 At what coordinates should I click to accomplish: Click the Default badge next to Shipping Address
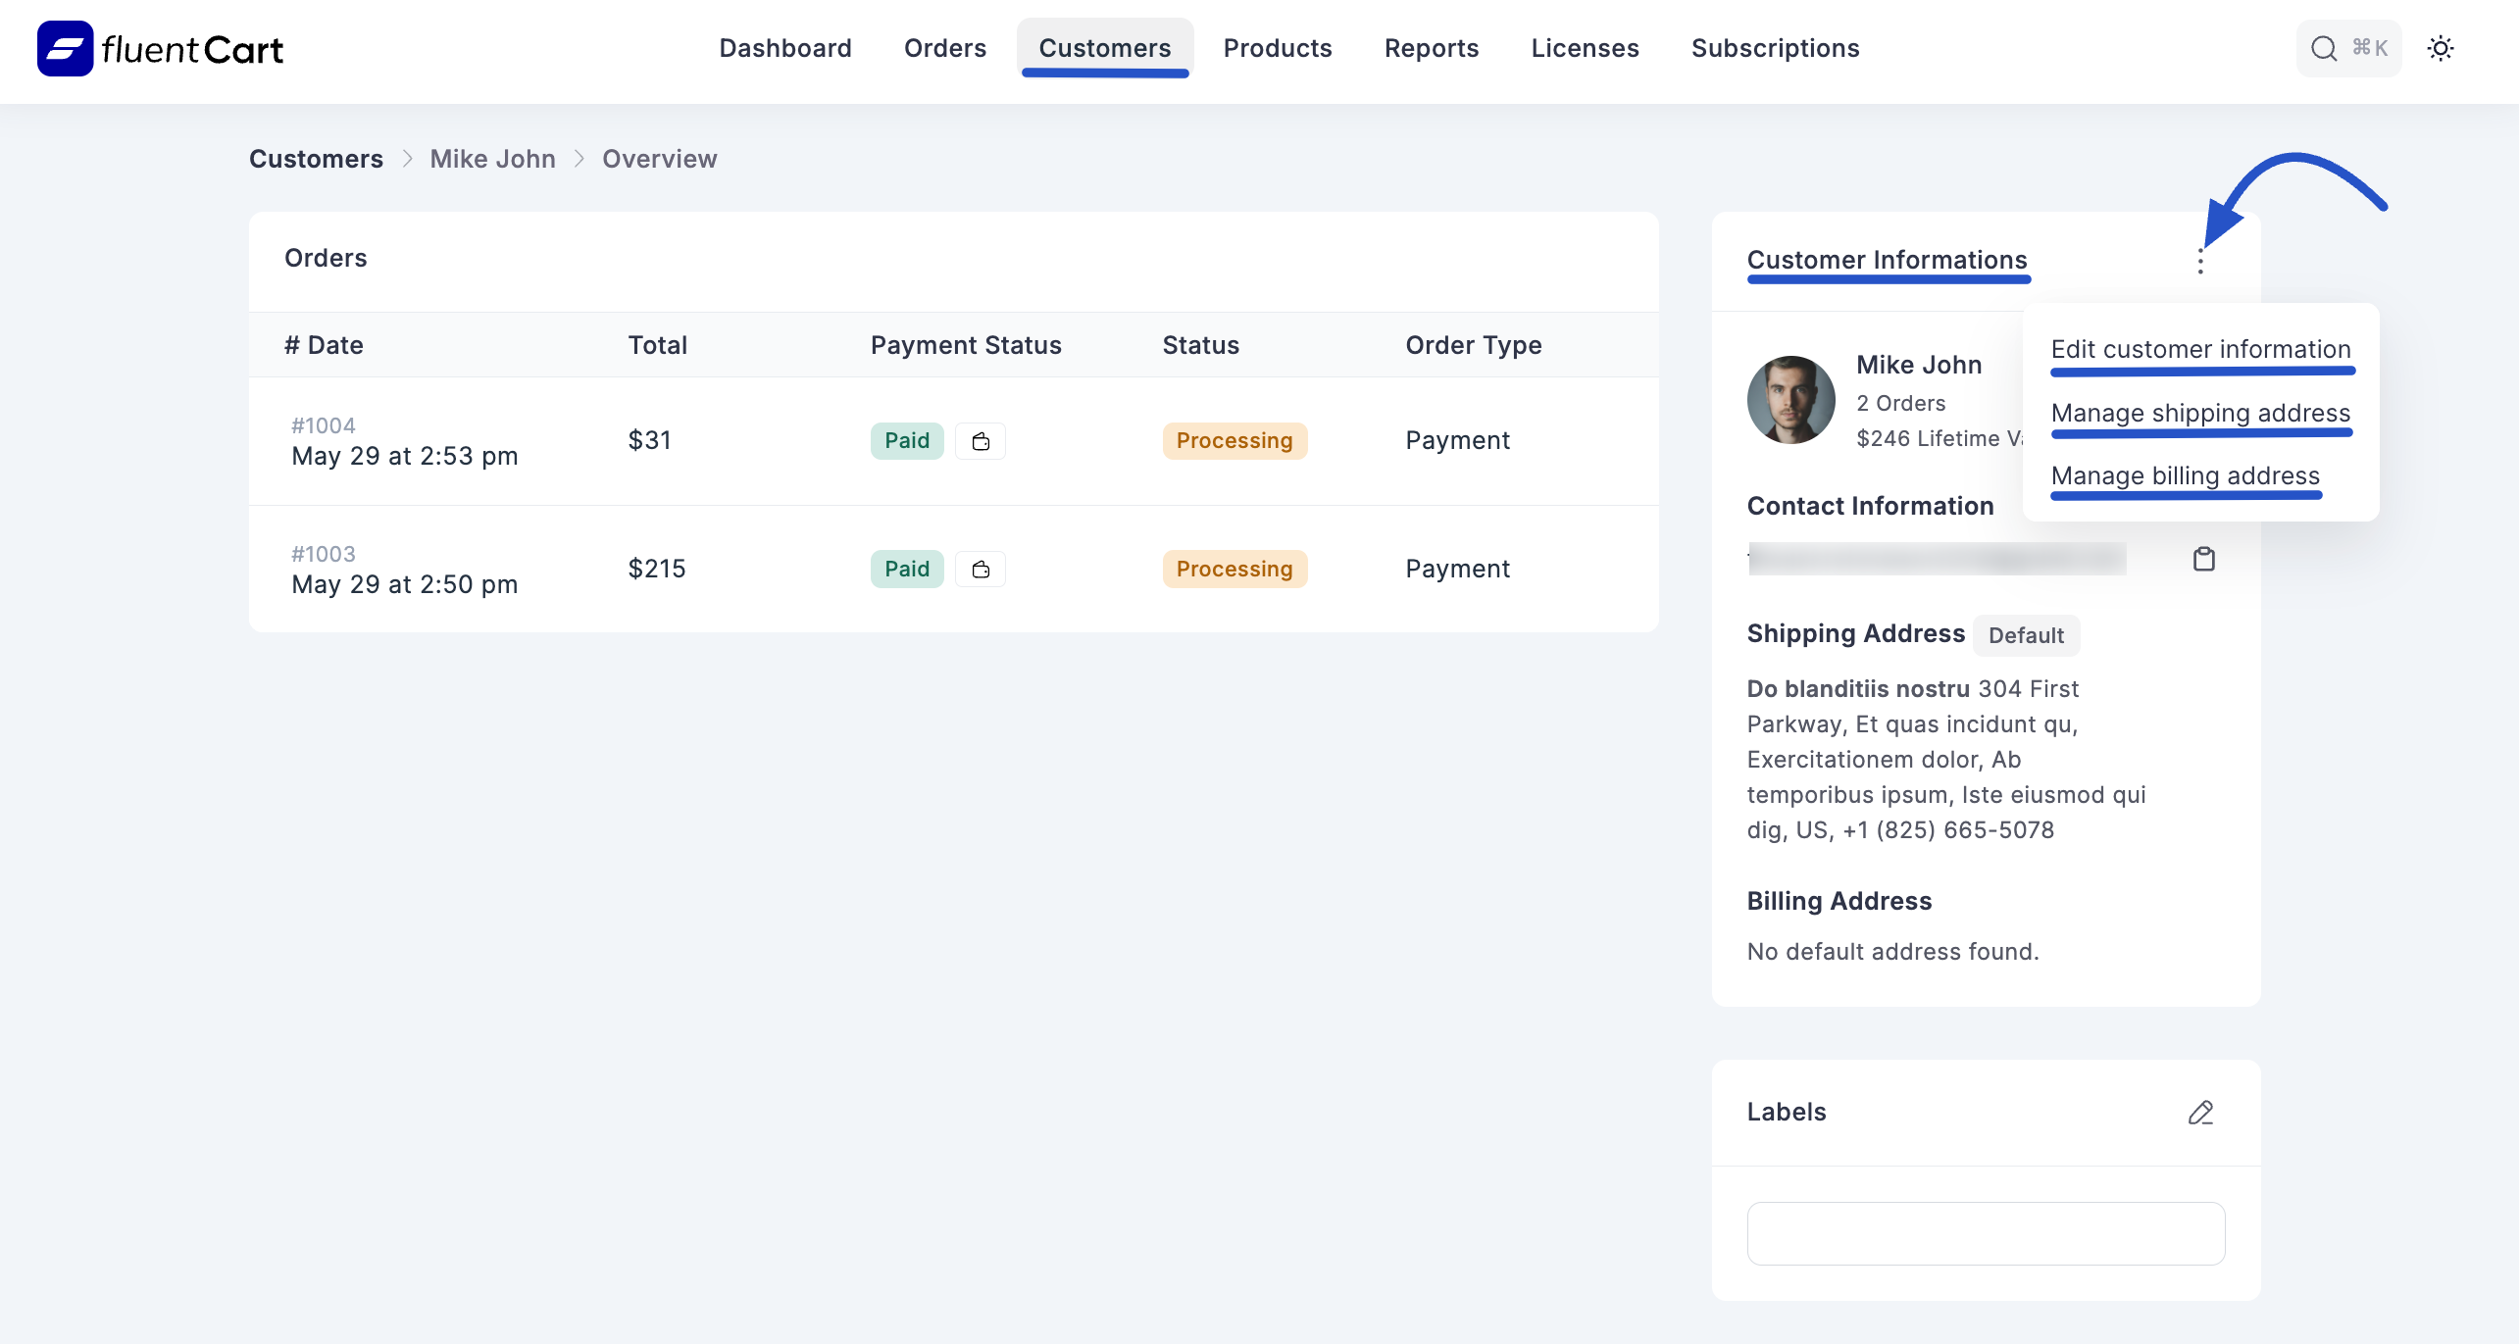click(x=2026, y=634)
